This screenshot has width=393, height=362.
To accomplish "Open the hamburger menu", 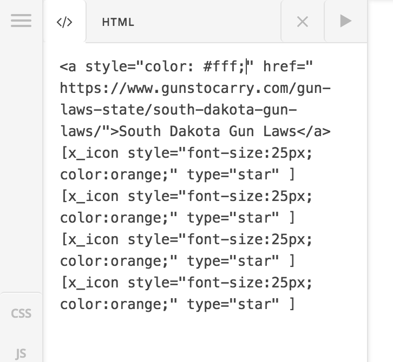I will (x=21, y=21).
